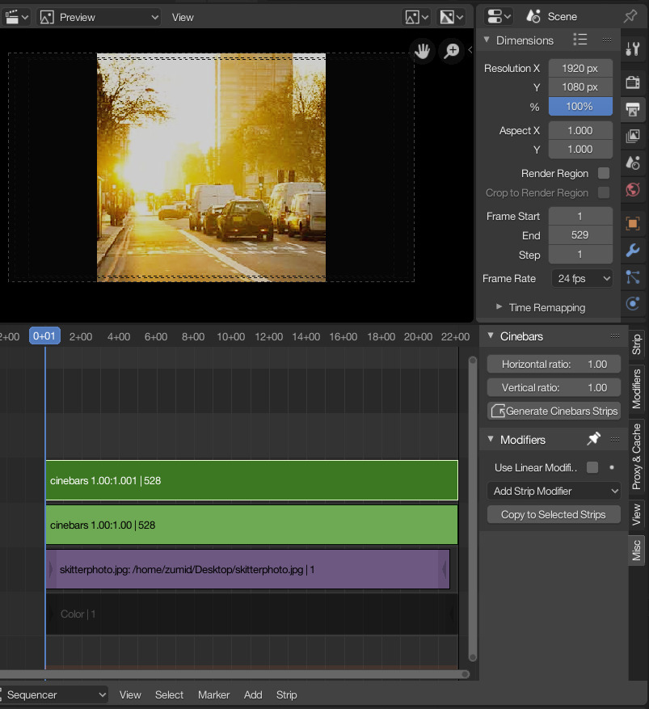Click Copy to Selected Strips button
The height and width of the screenshot is (709, 649).
(554, 514)
